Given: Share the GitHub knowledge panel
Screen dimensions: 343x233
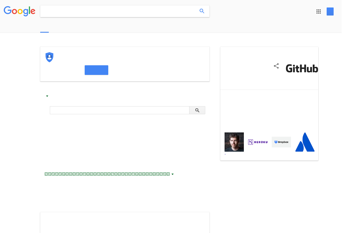Looking at the screenshot, I should [x=276, y=66].
